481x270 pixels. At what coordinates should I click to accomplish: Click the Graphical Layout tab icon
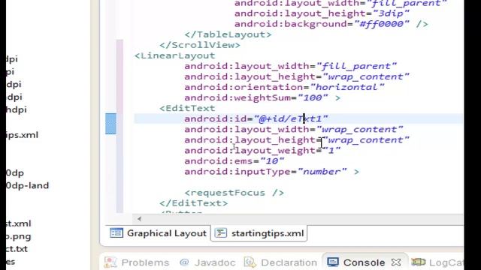tap(116, 233)
